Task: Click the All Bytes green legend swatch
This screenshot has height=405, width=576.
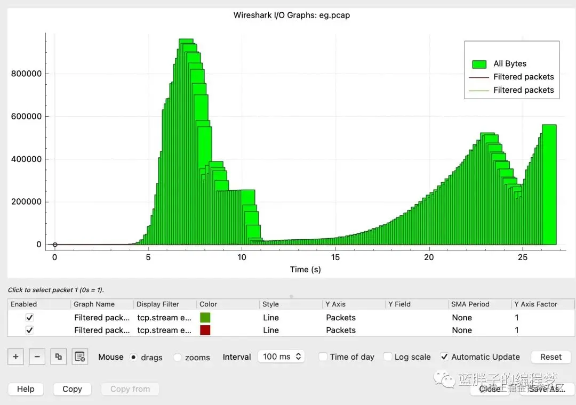Action: point(479,64)
